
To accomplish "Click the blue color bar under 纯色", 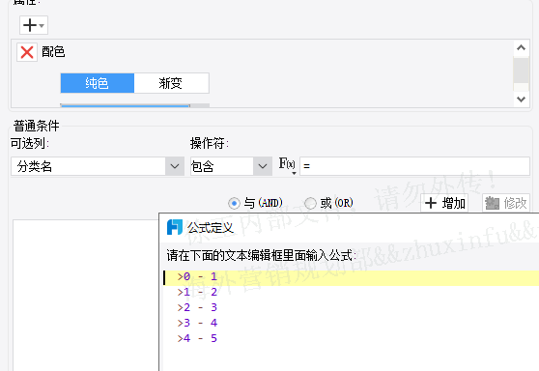I will pyautogui.click(x=126, y=105).
